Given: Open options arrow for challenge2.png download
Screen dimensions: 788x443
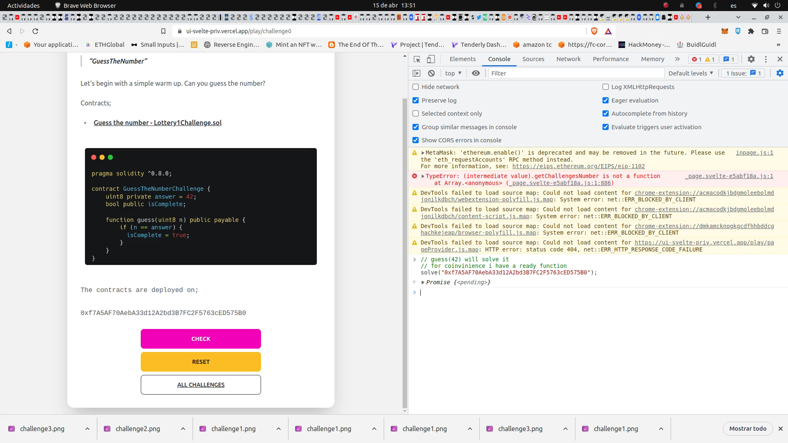Looking at the screenshot, I should point(183,429).
